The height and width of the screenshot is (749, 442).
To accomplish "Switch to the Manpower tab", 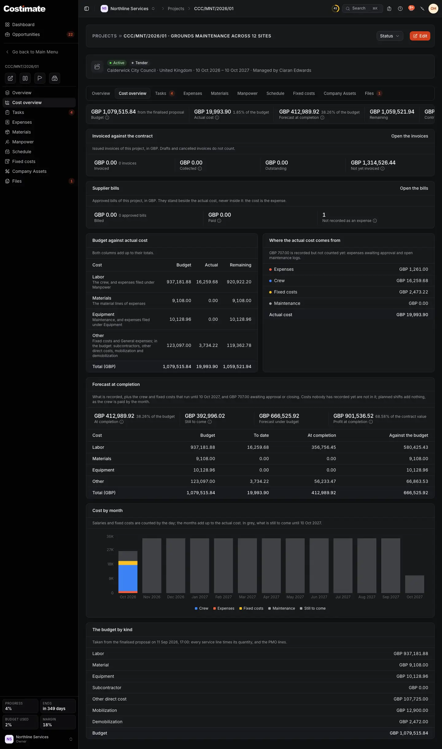I will tap(247, 93).
